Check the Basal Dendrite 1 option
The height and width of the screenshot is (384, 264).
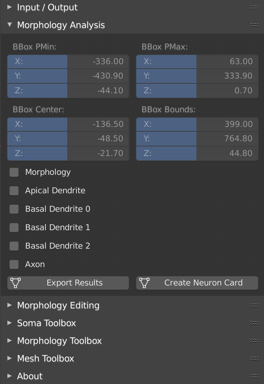click(14, 228)
